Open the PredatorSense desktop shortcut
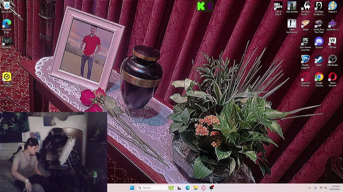The width and height of the screenshot is (343, 192). coord(7,43)
